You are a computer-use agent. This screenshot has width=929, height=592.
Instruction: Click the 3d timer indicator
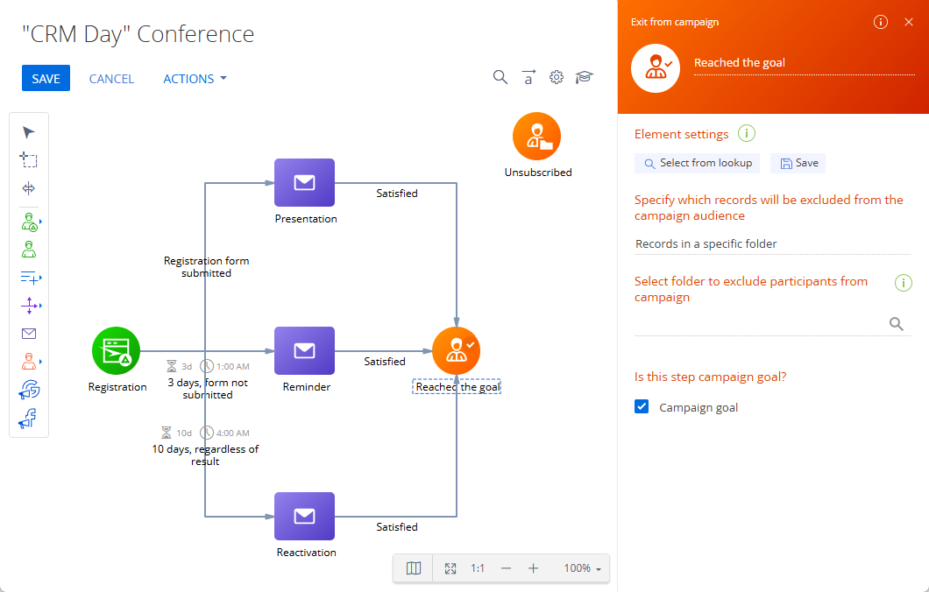(179, 366)
